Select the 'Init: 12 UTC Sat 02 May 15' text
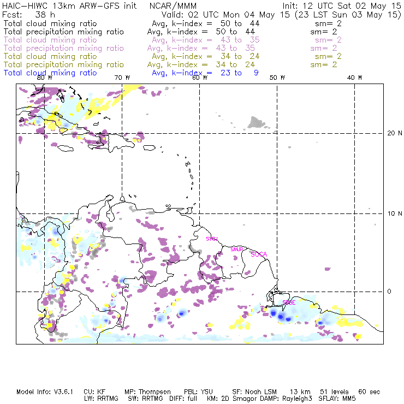Screen dimensions: 404x404 (342, 5)
